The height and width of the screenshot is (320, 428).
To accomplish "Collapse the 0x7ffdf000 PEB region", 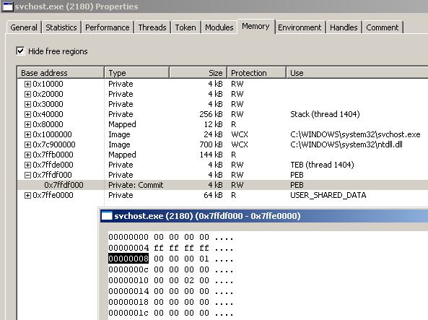I will coord(27,175).
